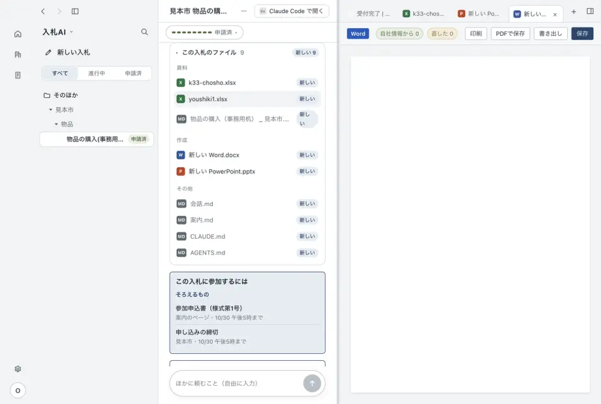This screenshot has height=404, width=601.
Task: Select the 進行中 filter tab
Action: (x=96, y=73)
